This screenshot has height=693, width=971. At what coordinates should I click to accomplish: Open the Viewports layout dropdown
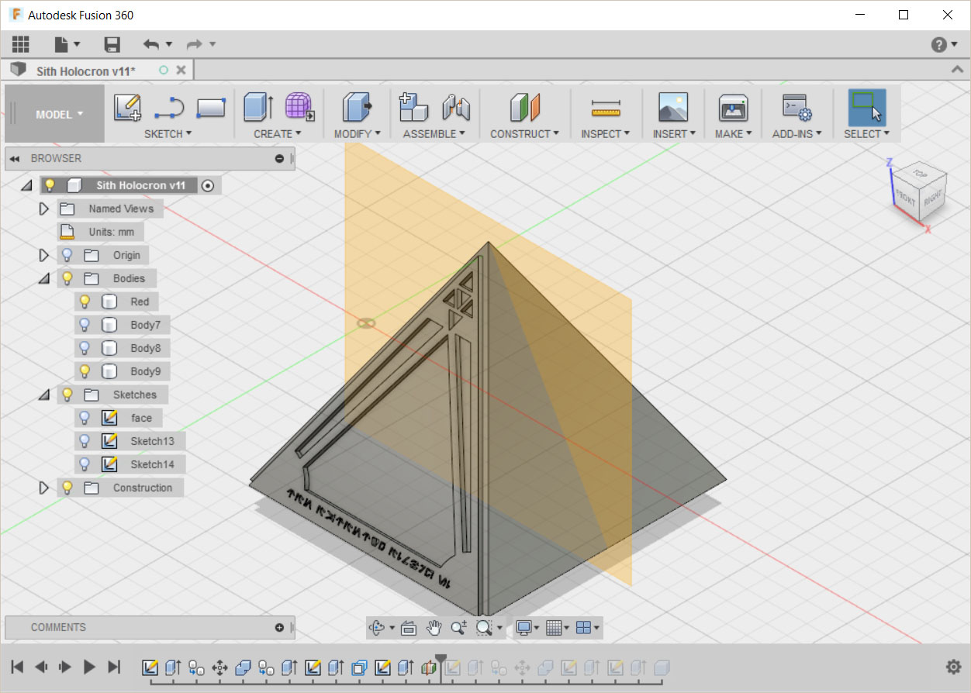pyautogui.click(x=589, y=628)
